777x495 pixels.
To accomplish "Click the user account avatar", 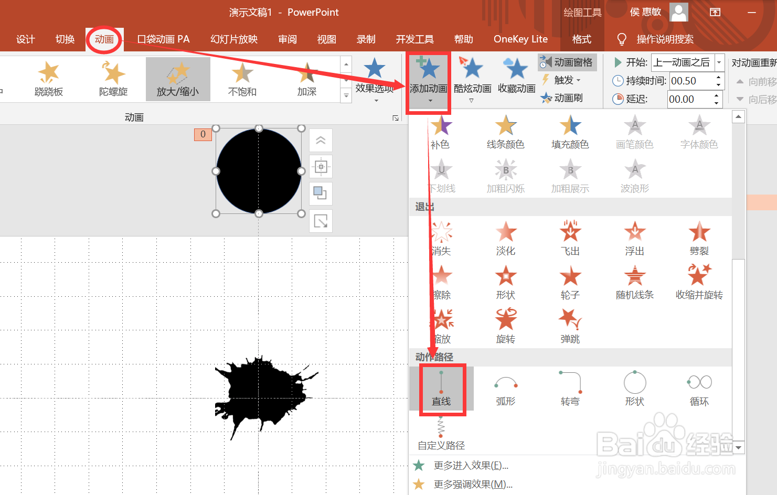I will (x=679, y=12).
